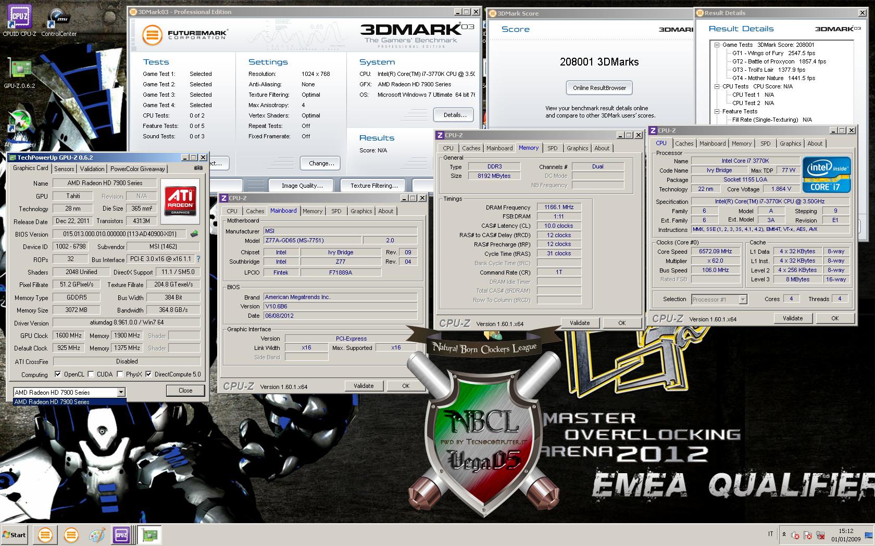Click the GPU Clock 1600 MHz field

(69, 335)
